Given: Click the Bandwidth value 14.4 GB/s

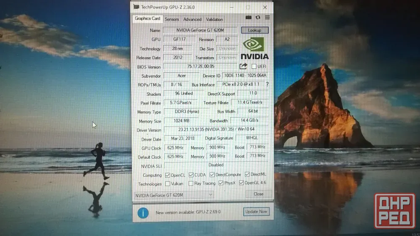Looking at the screenshot, I should point(249,120).
